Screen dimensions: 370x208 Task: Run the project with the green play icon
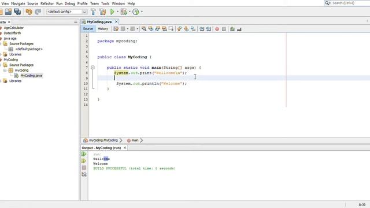click(x=112, y=12)
